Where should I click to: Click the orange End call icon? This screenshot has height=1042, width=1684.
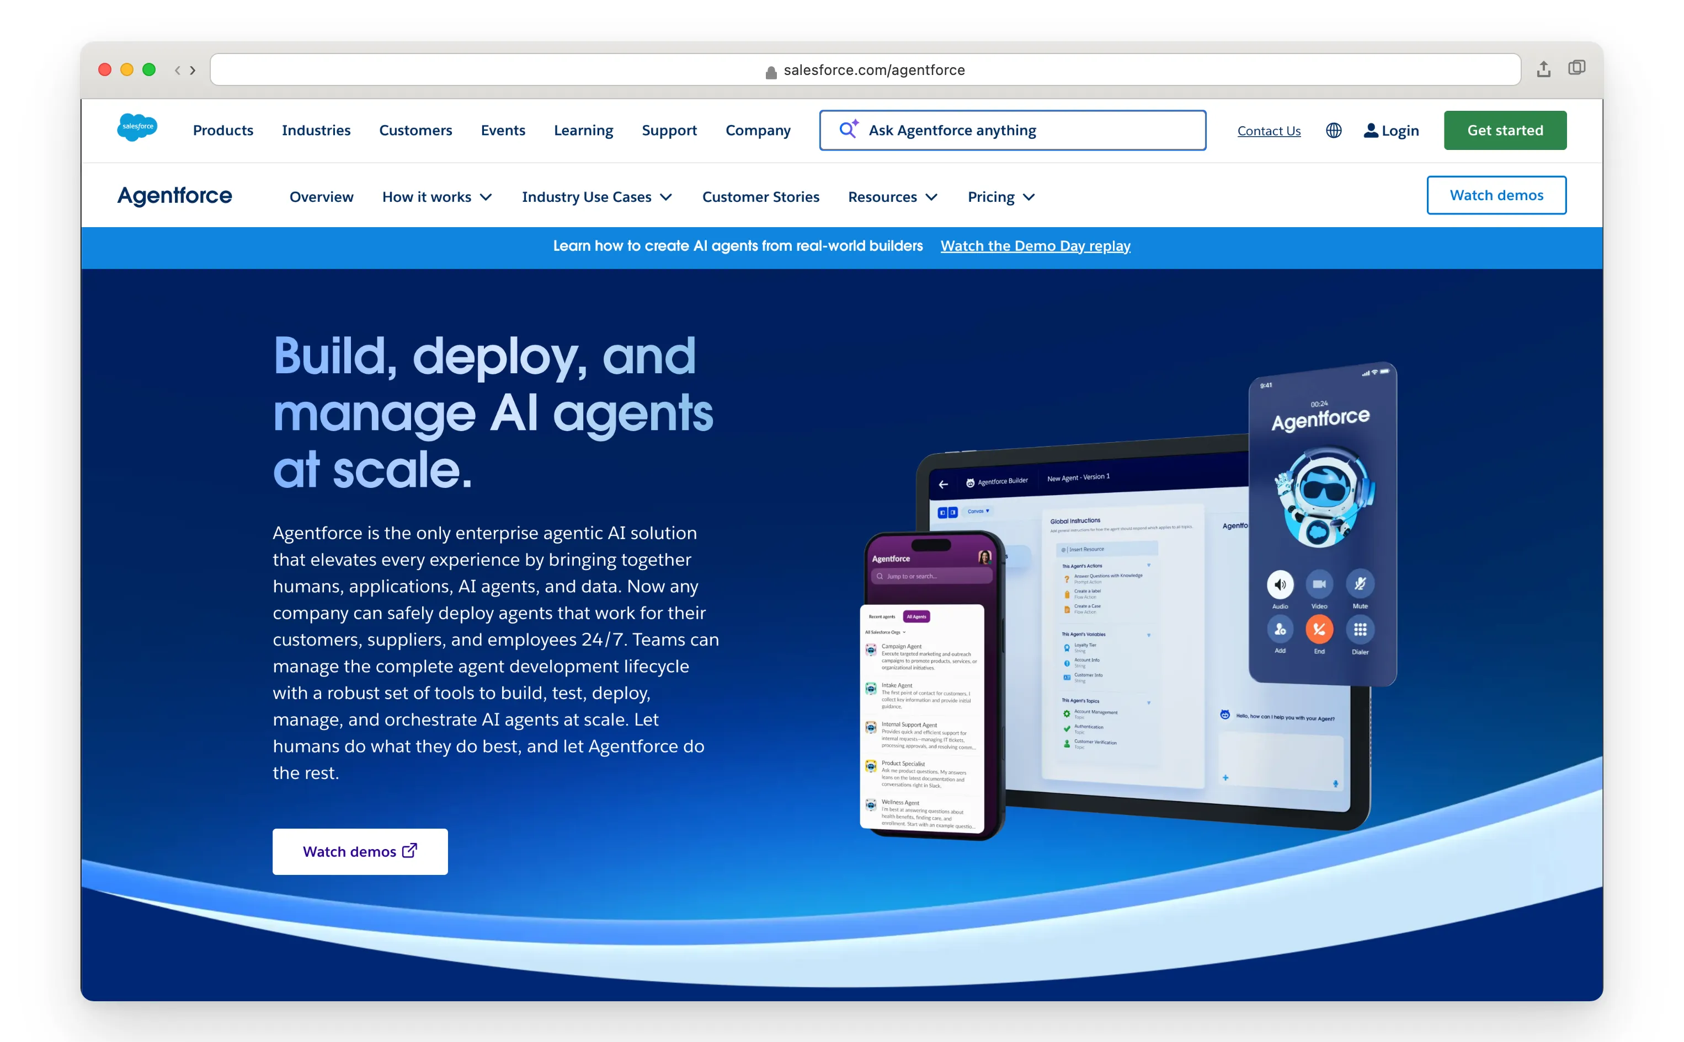(x=1319, y=629)
